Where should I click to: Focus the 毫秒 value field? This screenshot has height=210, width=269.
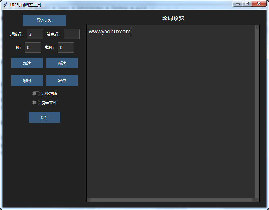click(x=66, y=47)
